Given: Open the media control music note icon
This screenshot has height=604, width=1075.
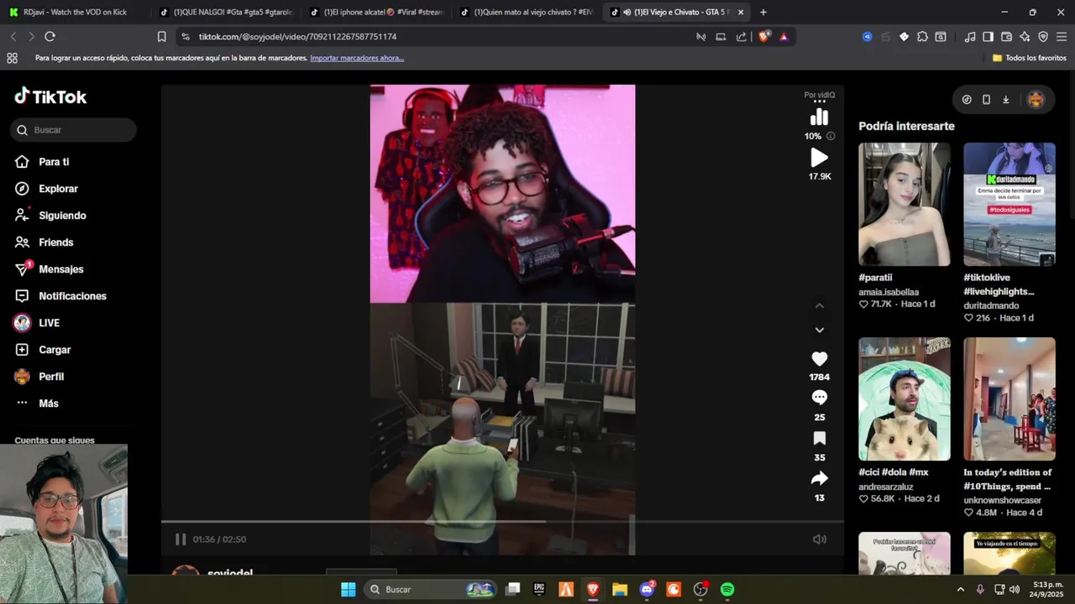Looking at the screenshot, I should 970,36.
